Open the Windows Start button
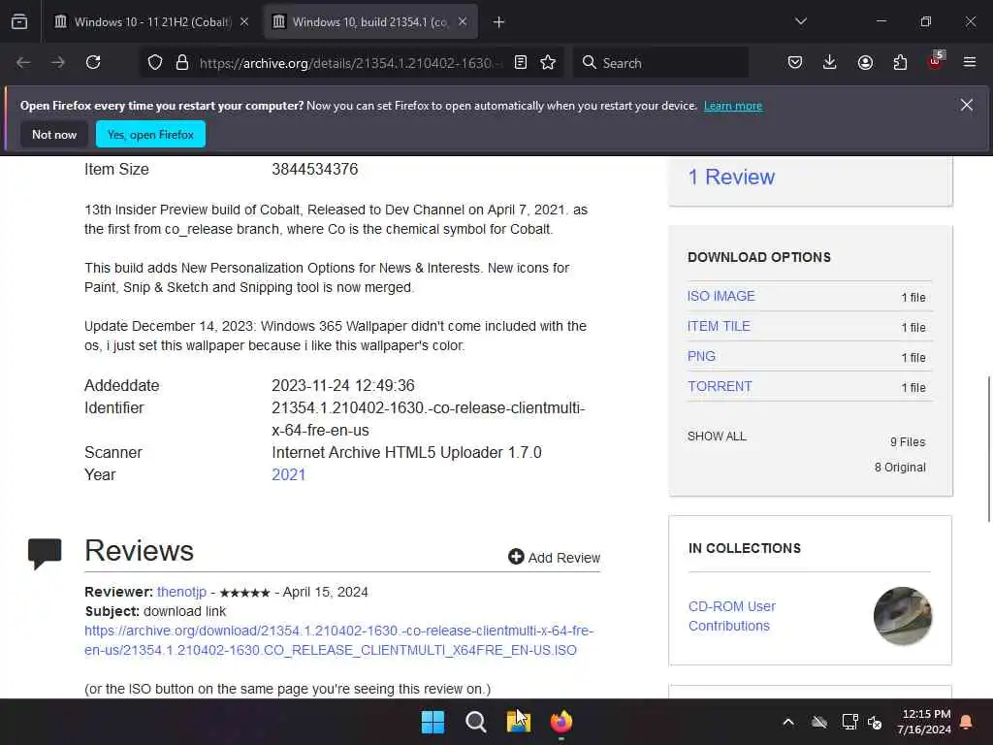This screenshot has width=993, height=745. pos(433,722)
